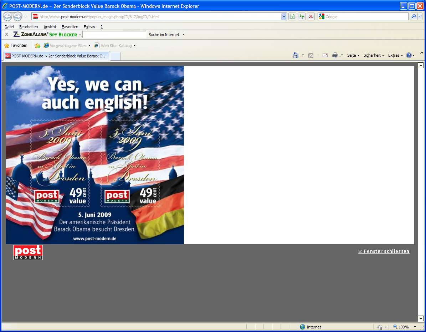Click the green Refresh page icon
The height and width of the screenshot is (332, 426).
tap(302, 16)
